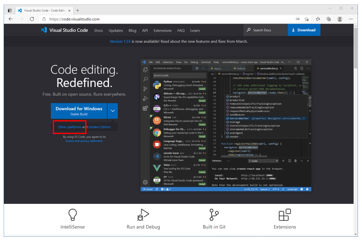Click the "IntelliSense" label text
This screenshot has width=362, height=240.
coord(73,227)
